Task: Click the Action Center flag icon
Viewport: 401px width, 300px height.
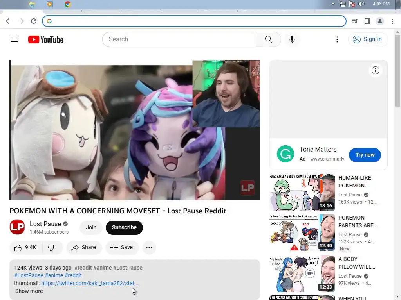Action: 352,4
